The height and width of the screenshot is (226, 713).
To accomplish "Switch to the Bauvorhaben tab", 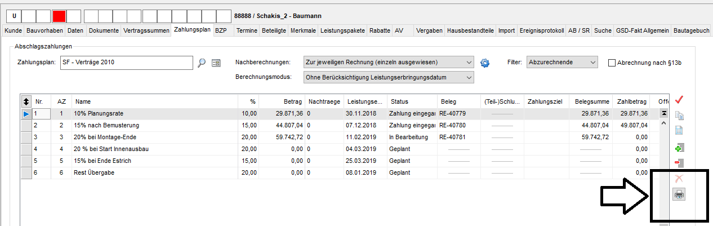I will (x=45, y=30).
